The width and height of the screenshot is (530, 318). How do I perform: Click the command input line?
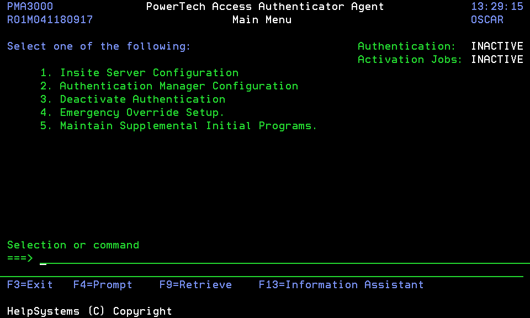[x=276, y=258]
